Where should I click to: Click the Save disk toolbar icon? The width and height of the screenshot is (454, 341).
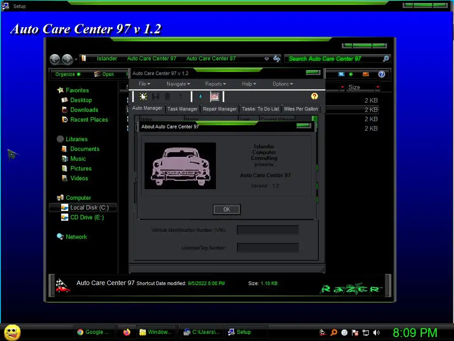tap(156, 96)
